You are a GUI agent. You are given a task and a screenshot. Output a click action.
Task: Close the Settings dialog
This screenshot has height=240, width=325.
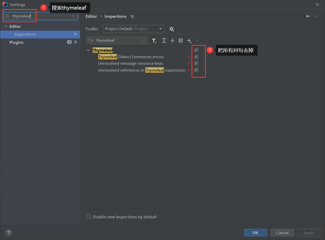[x=317, y=5]
